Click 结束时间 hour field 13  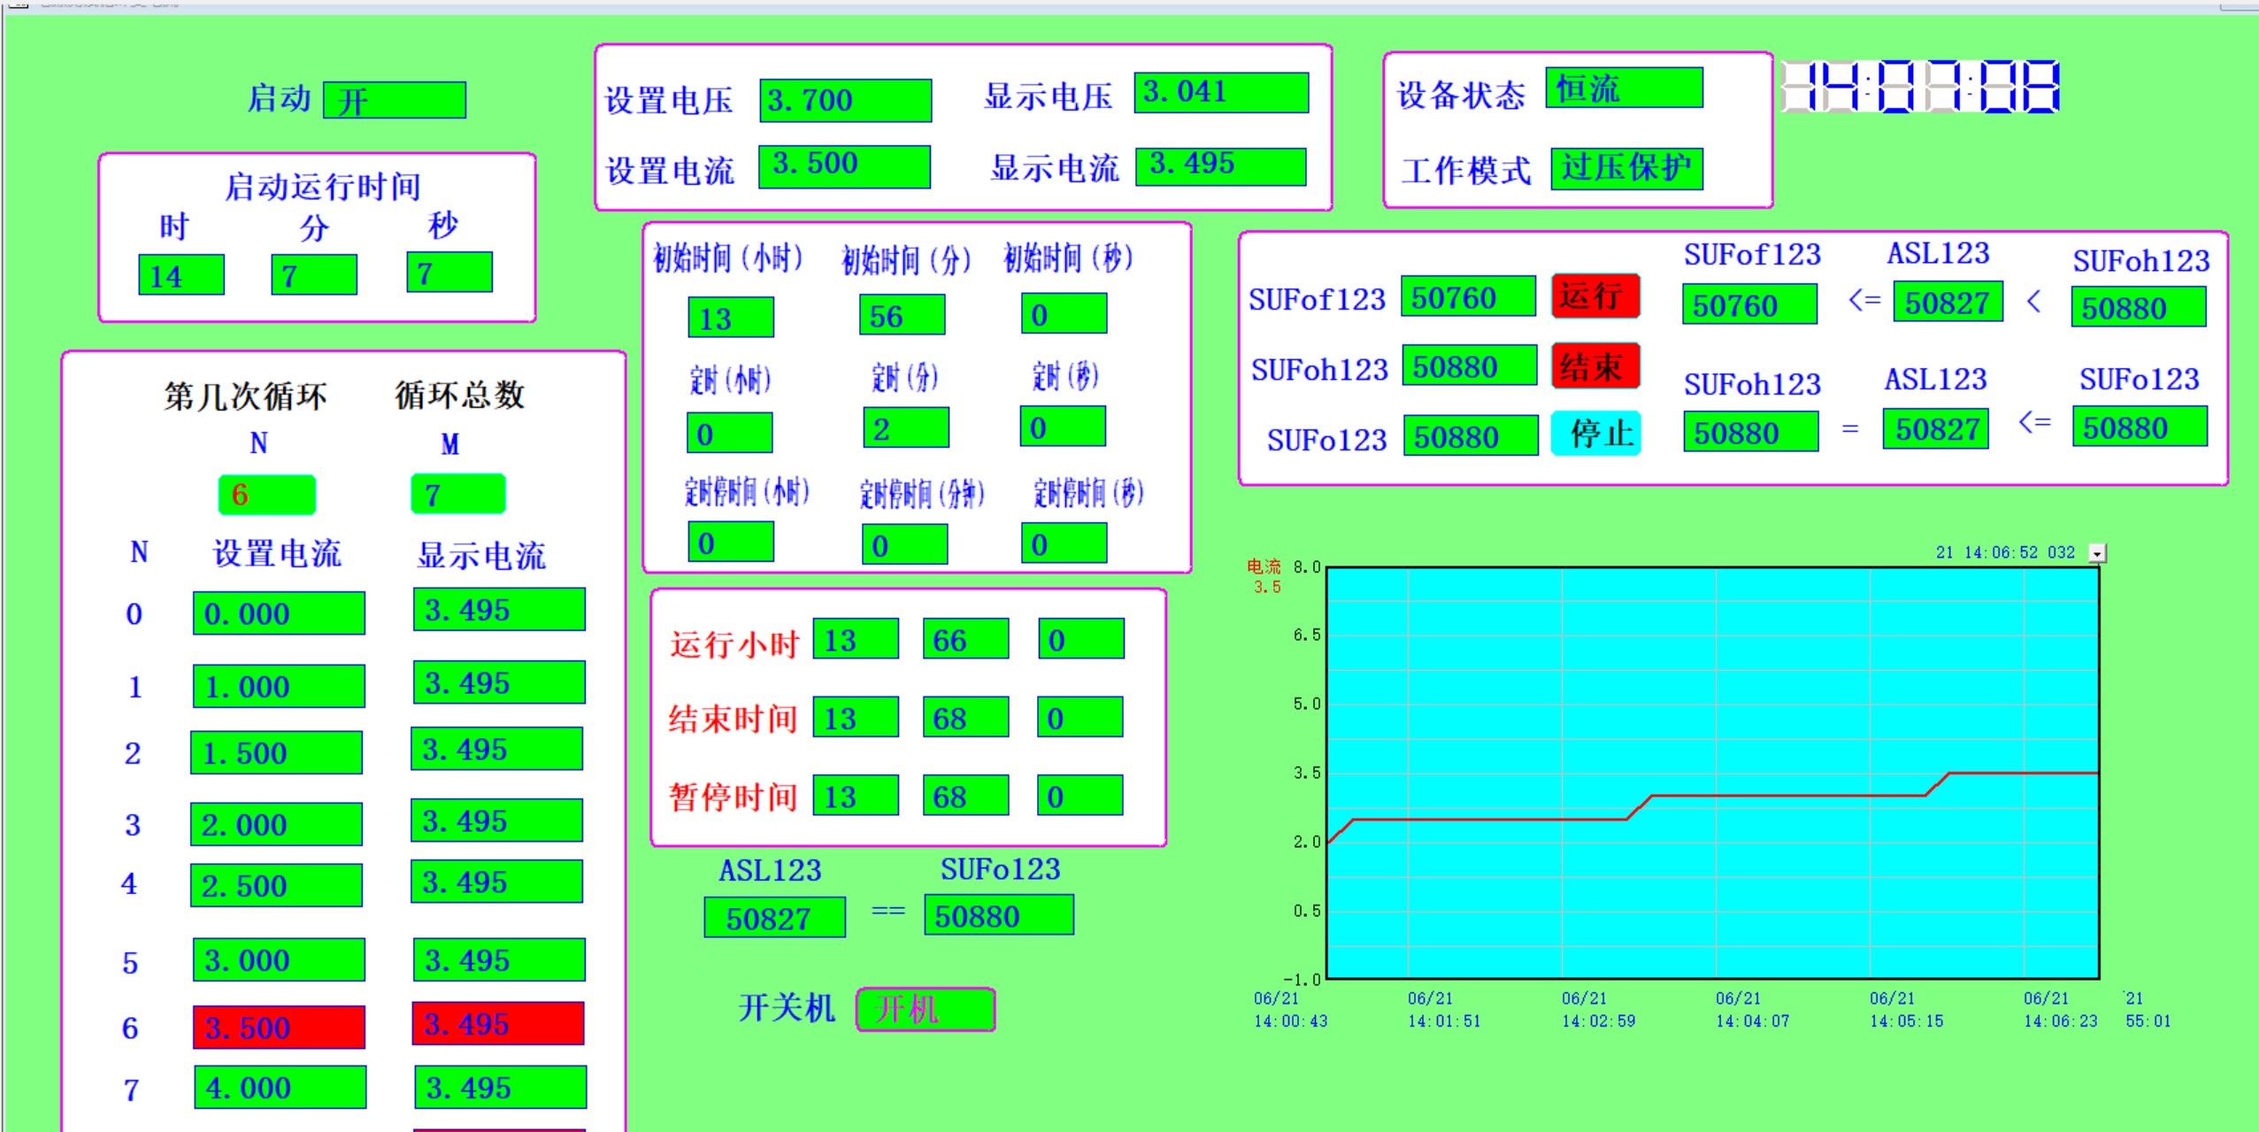point(856,717)
